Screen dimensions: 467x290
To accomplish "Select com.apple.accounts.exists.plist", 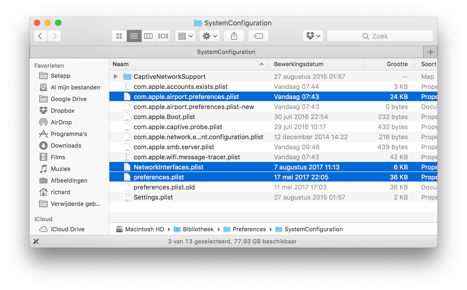I will 273,87.
